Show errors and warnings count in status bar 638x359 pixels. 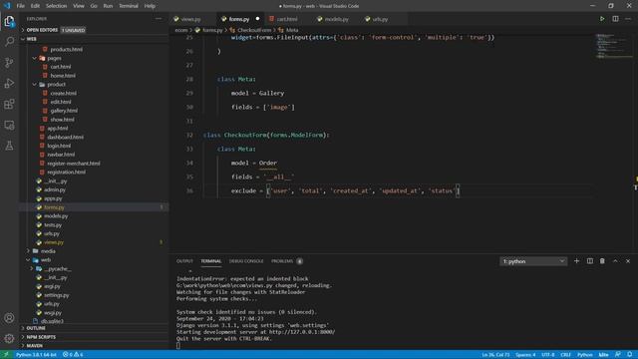(73, 355)
